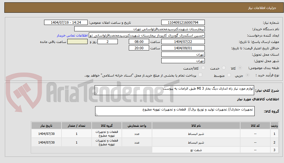Click the کد کالا column header
The height and width of the screenshot is (163, 284).
[255, 126]
